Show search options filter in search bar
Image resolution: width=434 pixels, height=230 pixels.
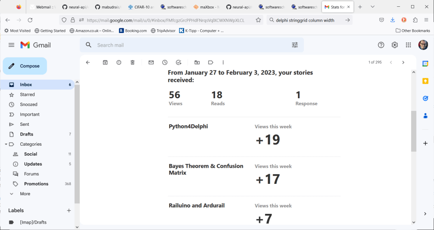coord(295,45)
